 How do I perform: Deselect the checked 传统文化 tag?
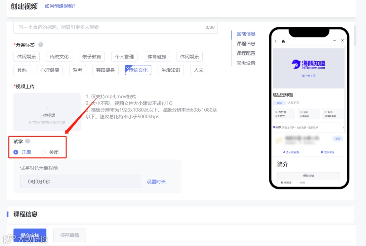(x=138, y=70)
